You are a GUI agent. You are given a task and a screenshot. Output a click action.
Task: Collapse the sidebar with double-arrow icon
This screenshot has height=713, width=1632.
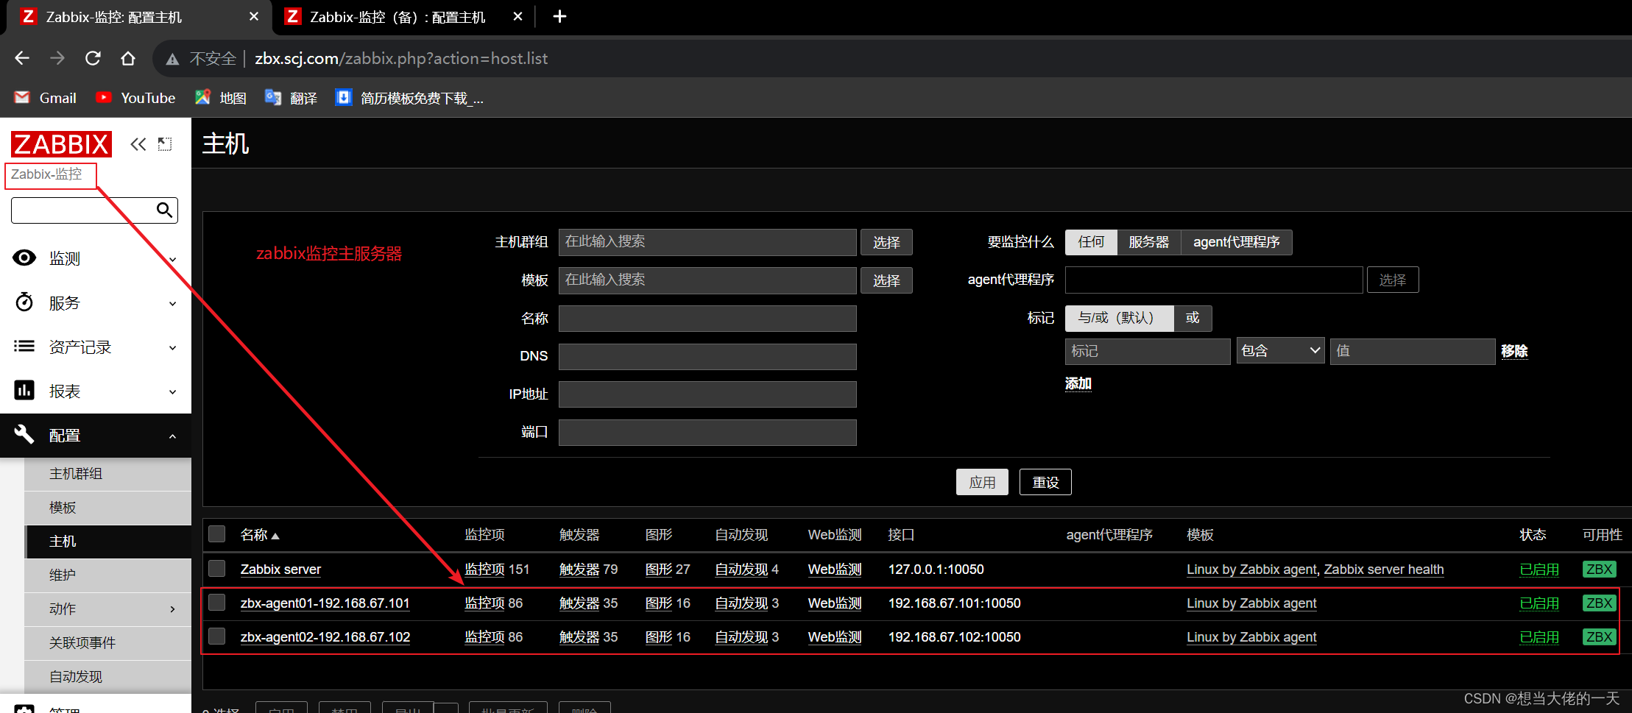point(138,144)
